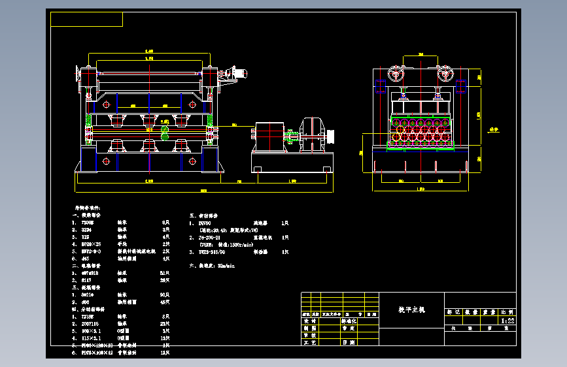The height and width of the screenshot is (367, 567).
Task: Select the d45 retaining ring entry
Action: (120, 259)
